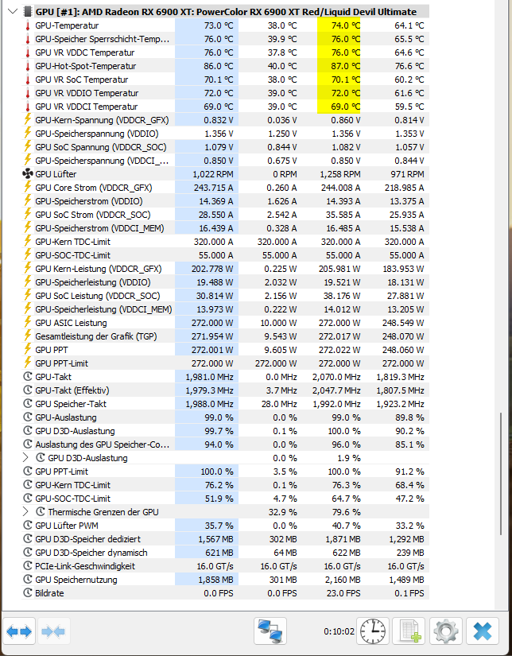The height and width of the screenshot is (656, 512).
Task: Click the highlighted 87.0 °C maximum hot-spot value
Action: pos(346,66)
